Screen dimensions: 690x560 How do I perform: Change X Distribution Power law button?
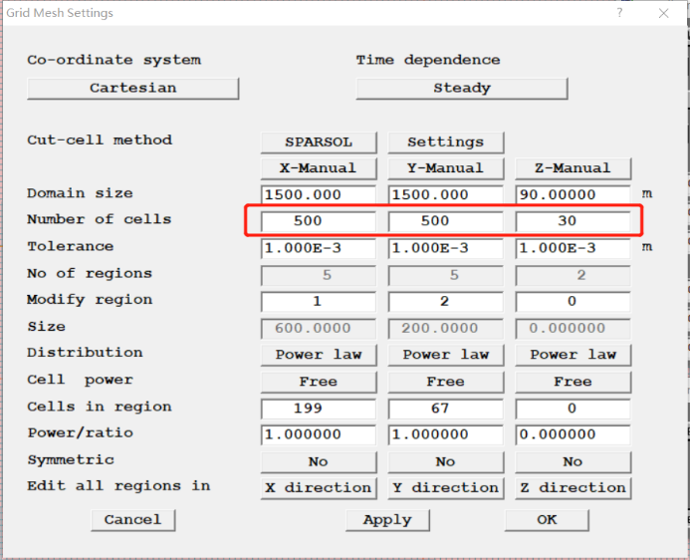tap(319, 356)
